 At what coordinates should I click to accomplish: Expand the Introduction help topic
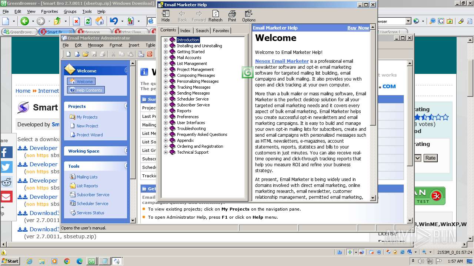click(x=166, y=40)
